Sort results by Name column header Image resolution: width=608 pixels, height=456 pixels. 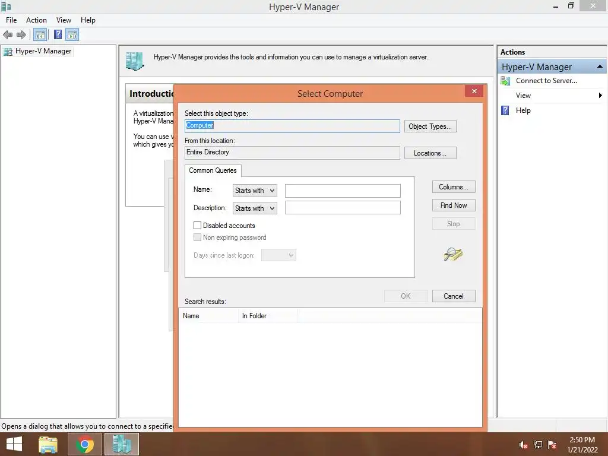pyautogui.click(x=208, y=316)
